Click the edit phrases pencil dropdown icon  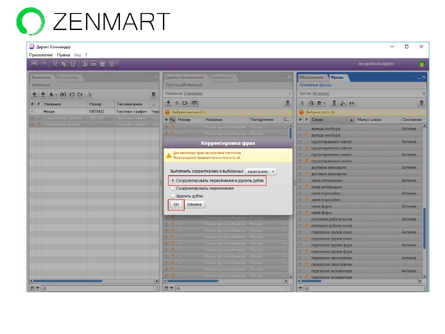(x=321, y=103)
